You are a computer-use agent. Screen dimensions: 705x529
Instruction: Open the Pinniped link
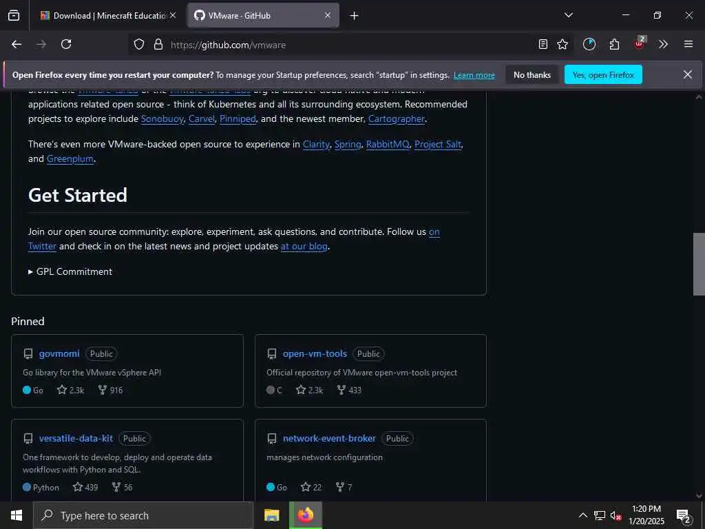(x=238, y=118)
